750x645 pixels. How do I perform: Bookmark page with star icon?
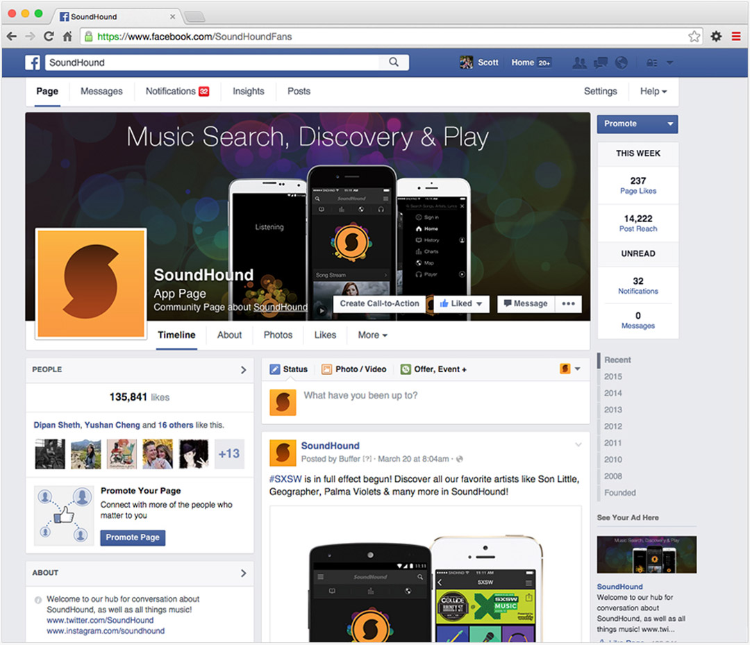click(694, 36)
